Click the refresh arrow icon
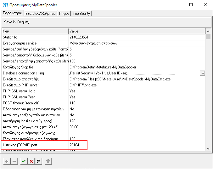 39,161
